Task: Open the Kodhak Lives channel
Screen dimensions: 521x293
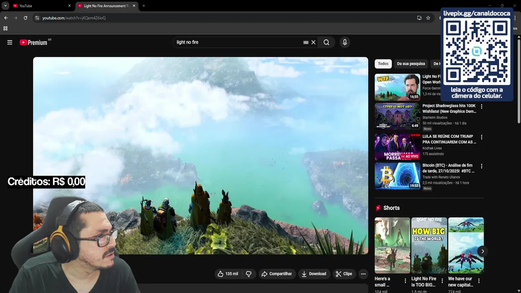Action: point(432,148)
